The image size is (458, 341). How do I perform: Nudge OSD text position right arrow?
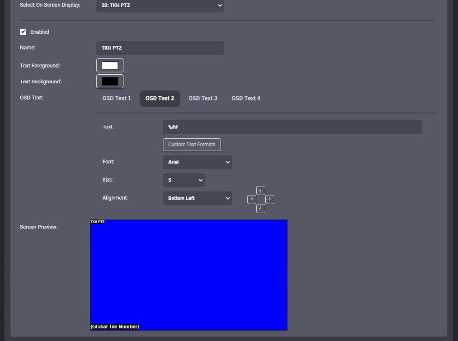coord(270,200)
